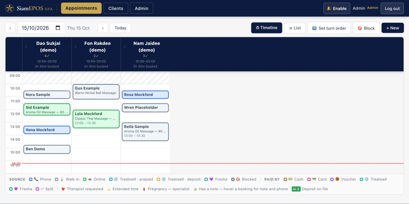Click the Pregnancy — specialist legend icon
The image size is (409, 204).
coord(144,189)
